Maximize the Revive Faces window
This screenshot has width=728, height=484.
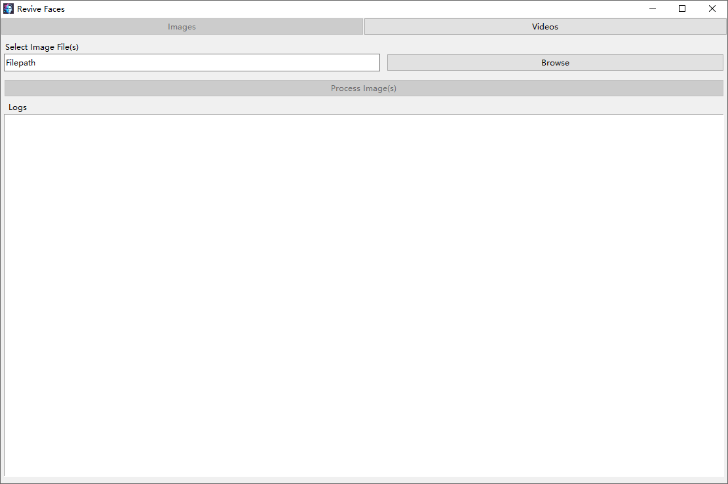682,9
